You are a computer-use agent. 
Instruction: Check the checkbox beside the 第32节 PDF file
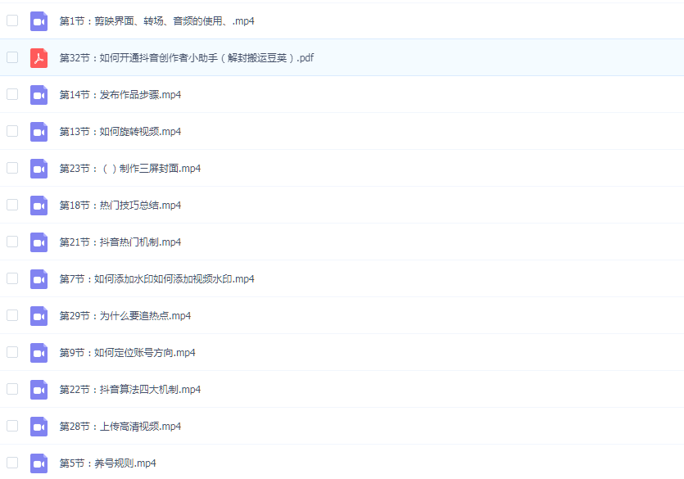[x=12, y=58]
